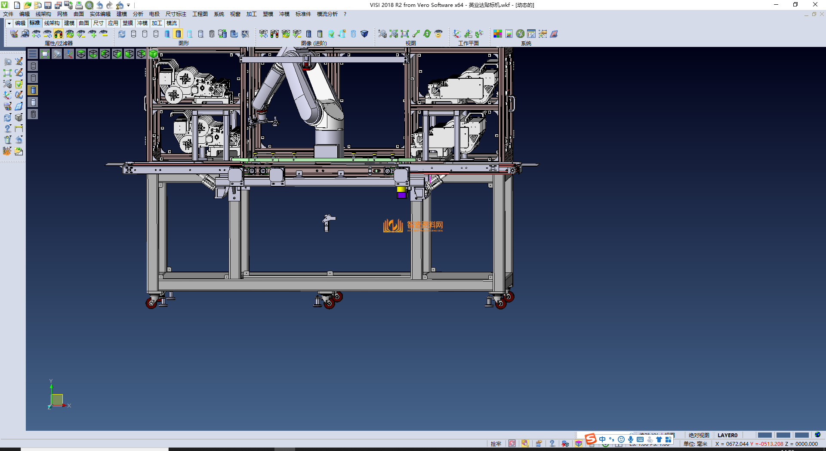826x451 pixels.
Task: Toggle the wireframe cylinder mode in viewport side strip
Action: coord(33,66)
